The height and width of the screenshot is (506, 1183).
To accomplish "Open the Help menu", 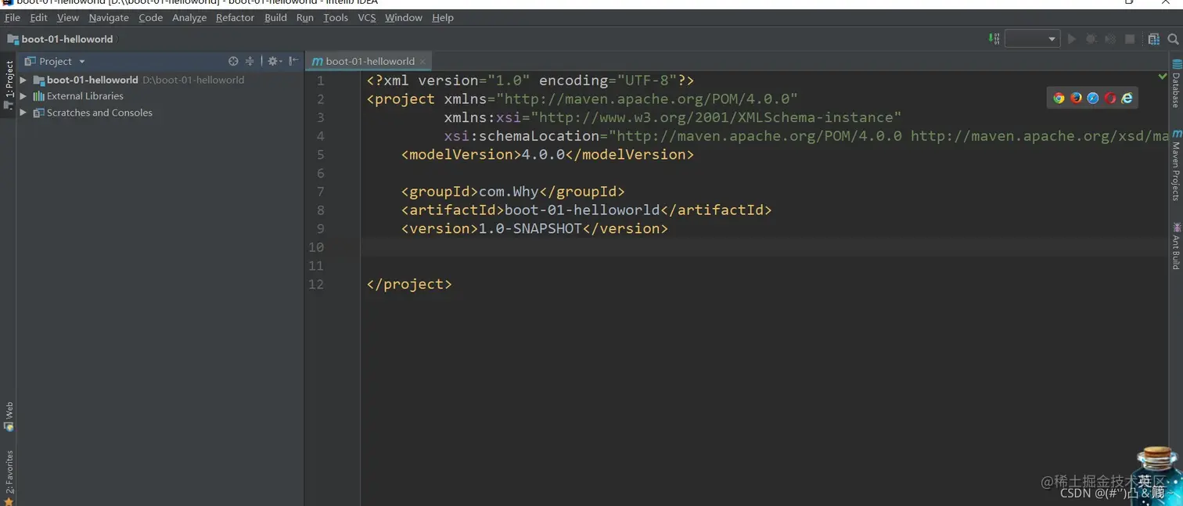I will click(443, 17).
